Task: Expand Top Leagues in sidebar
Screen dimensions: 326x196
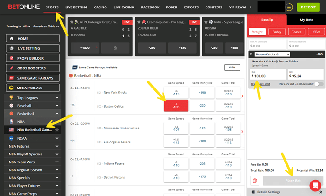Action: coord(33,98)
